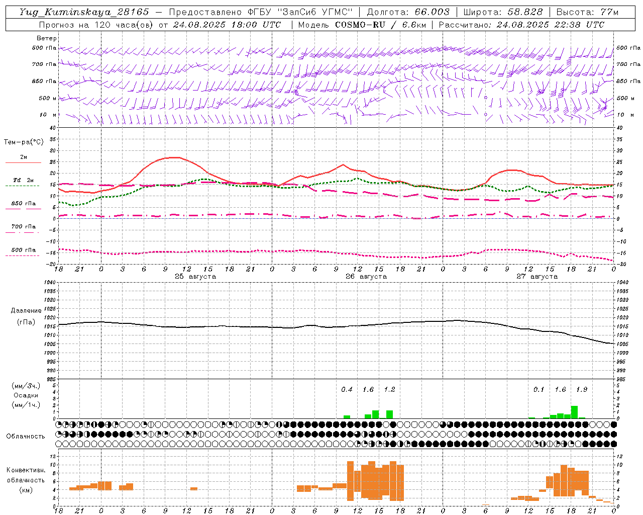
Task: Click the solid red line sample under 2м
Action: [x=23, y=162]
